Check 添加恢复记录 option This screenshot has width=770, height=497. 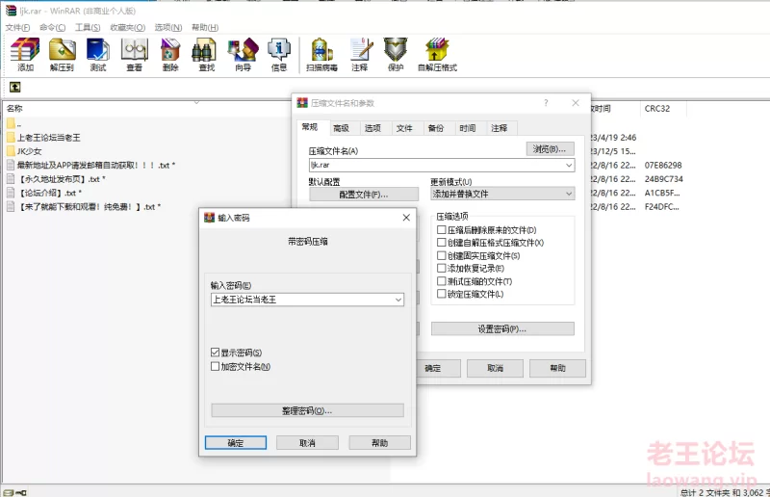tap(442, 269)
